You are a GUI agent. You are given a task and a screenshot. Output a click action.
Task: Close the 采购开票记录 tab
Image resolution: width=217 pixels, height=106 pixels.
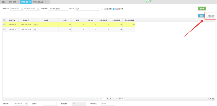pyautogui.click(x=45, y=2)
